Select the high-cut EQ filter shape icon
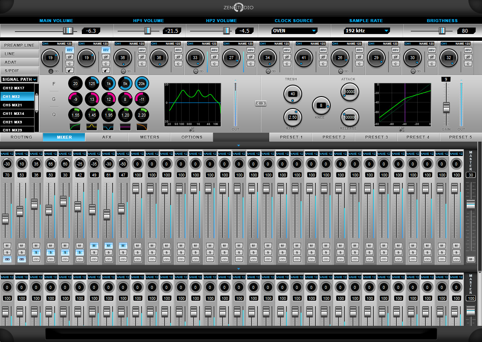The width and height of the screenshot is (482, 342). tap(141, 127)
